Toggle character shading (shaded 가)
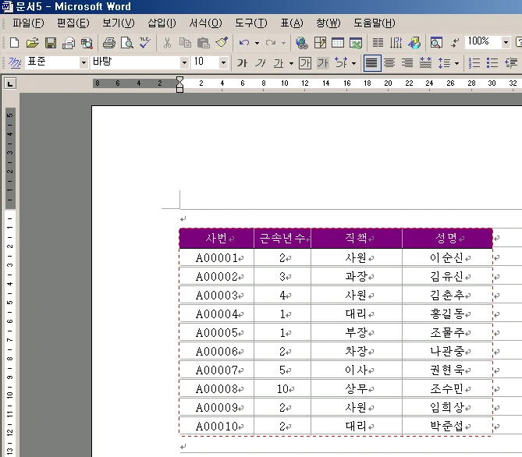Screen dimensions: 522x457 coord(322,62)
